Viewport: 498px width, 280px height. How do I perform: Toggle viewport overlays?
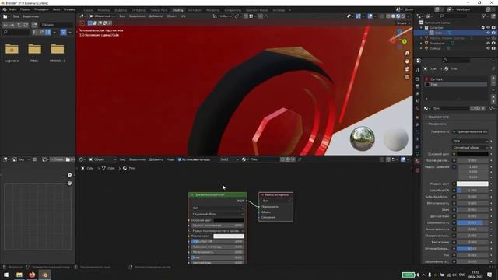pos(370,16)
